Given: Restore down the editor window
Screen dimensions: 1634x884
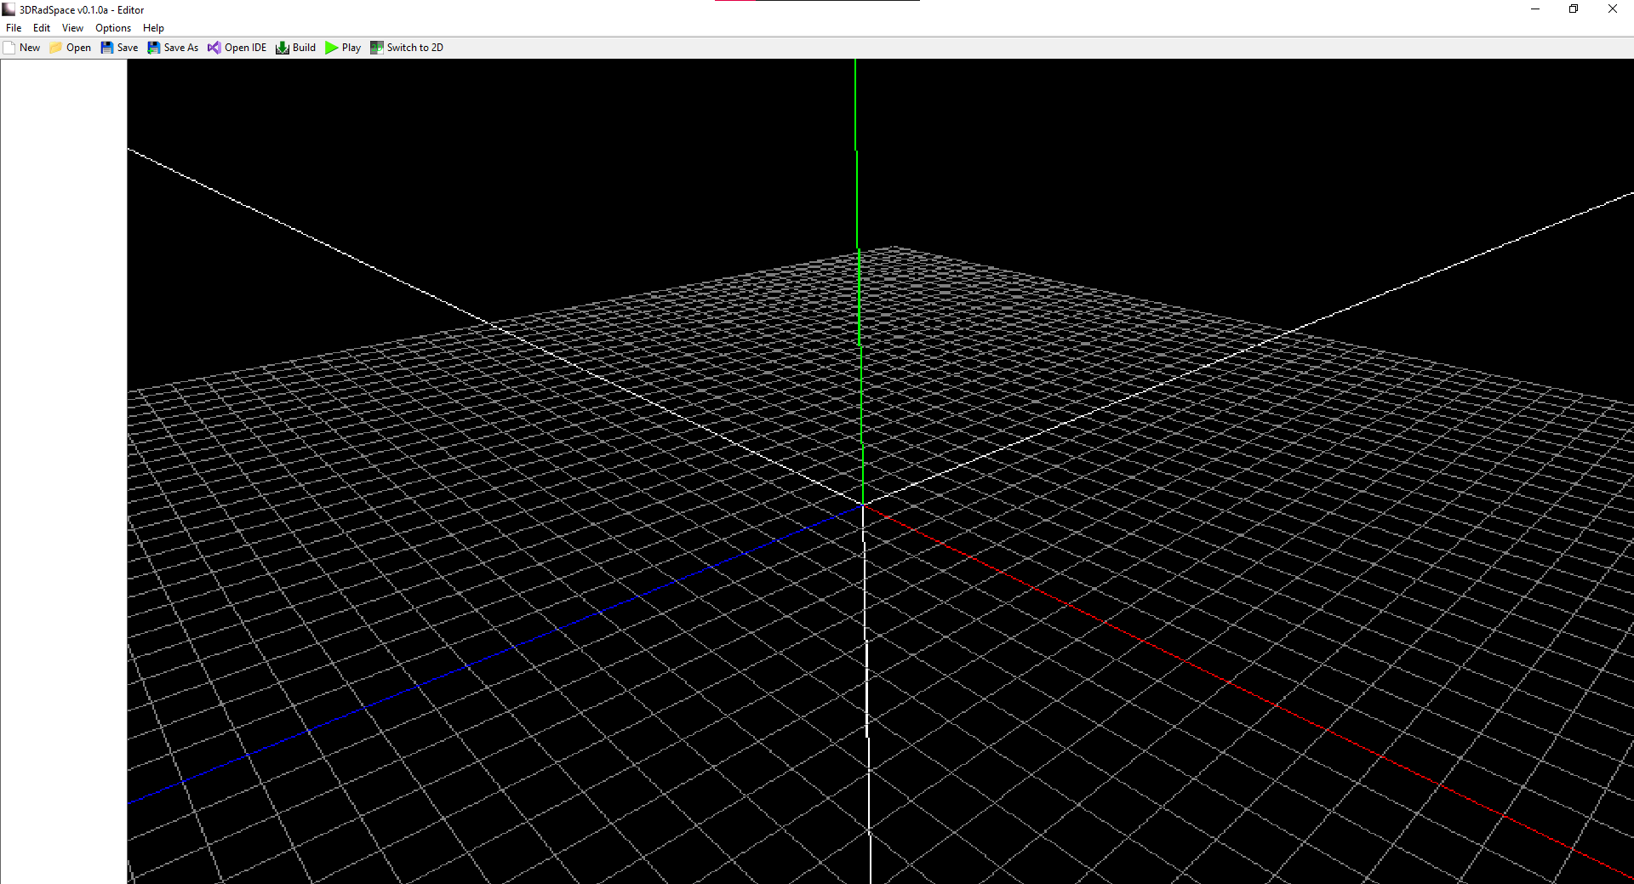Looking at the screenshot, I should (x=1574, y=9).
